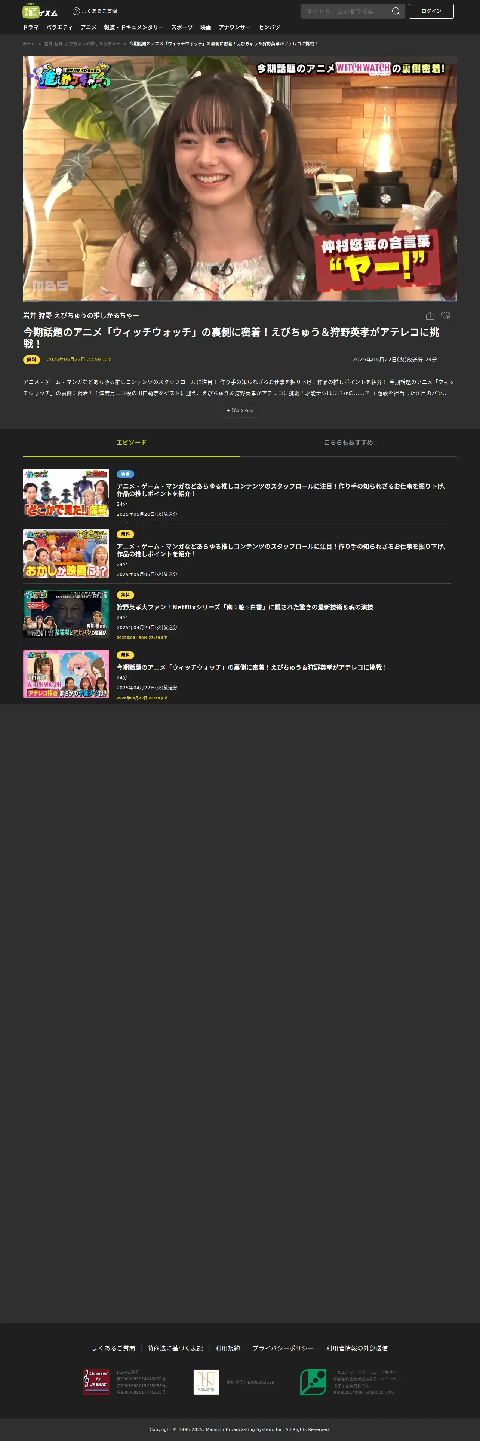This screenshot has width=480, height=1441.
Task: Click the program name above the title
Action: click(x=81, y=315)
